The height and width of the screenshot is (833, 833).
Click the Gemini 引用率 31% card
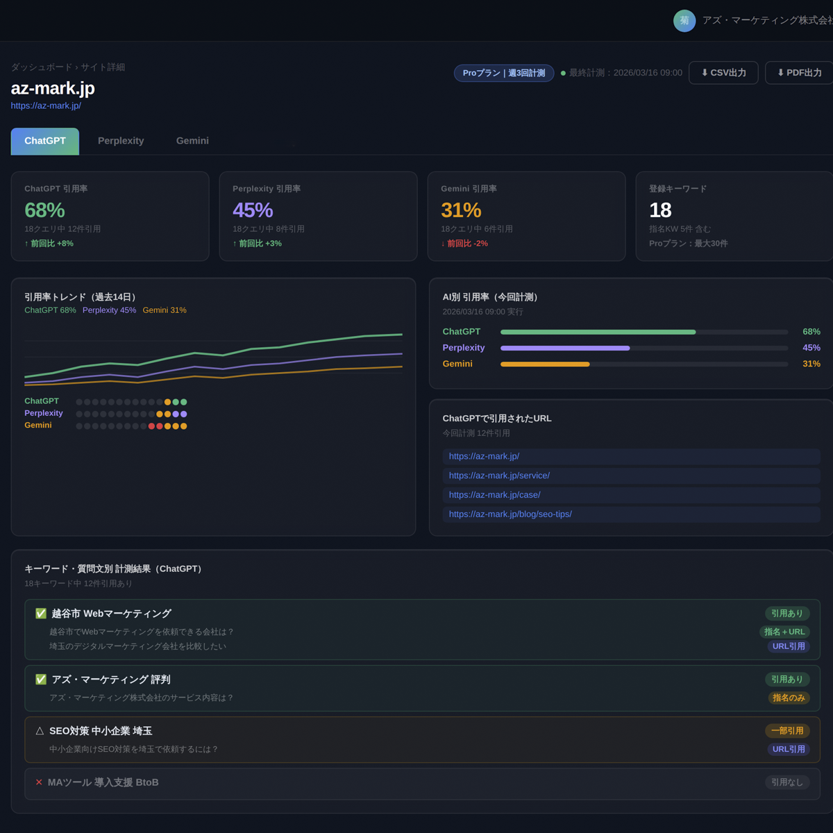pyautogui.click(x=526, y=217)
